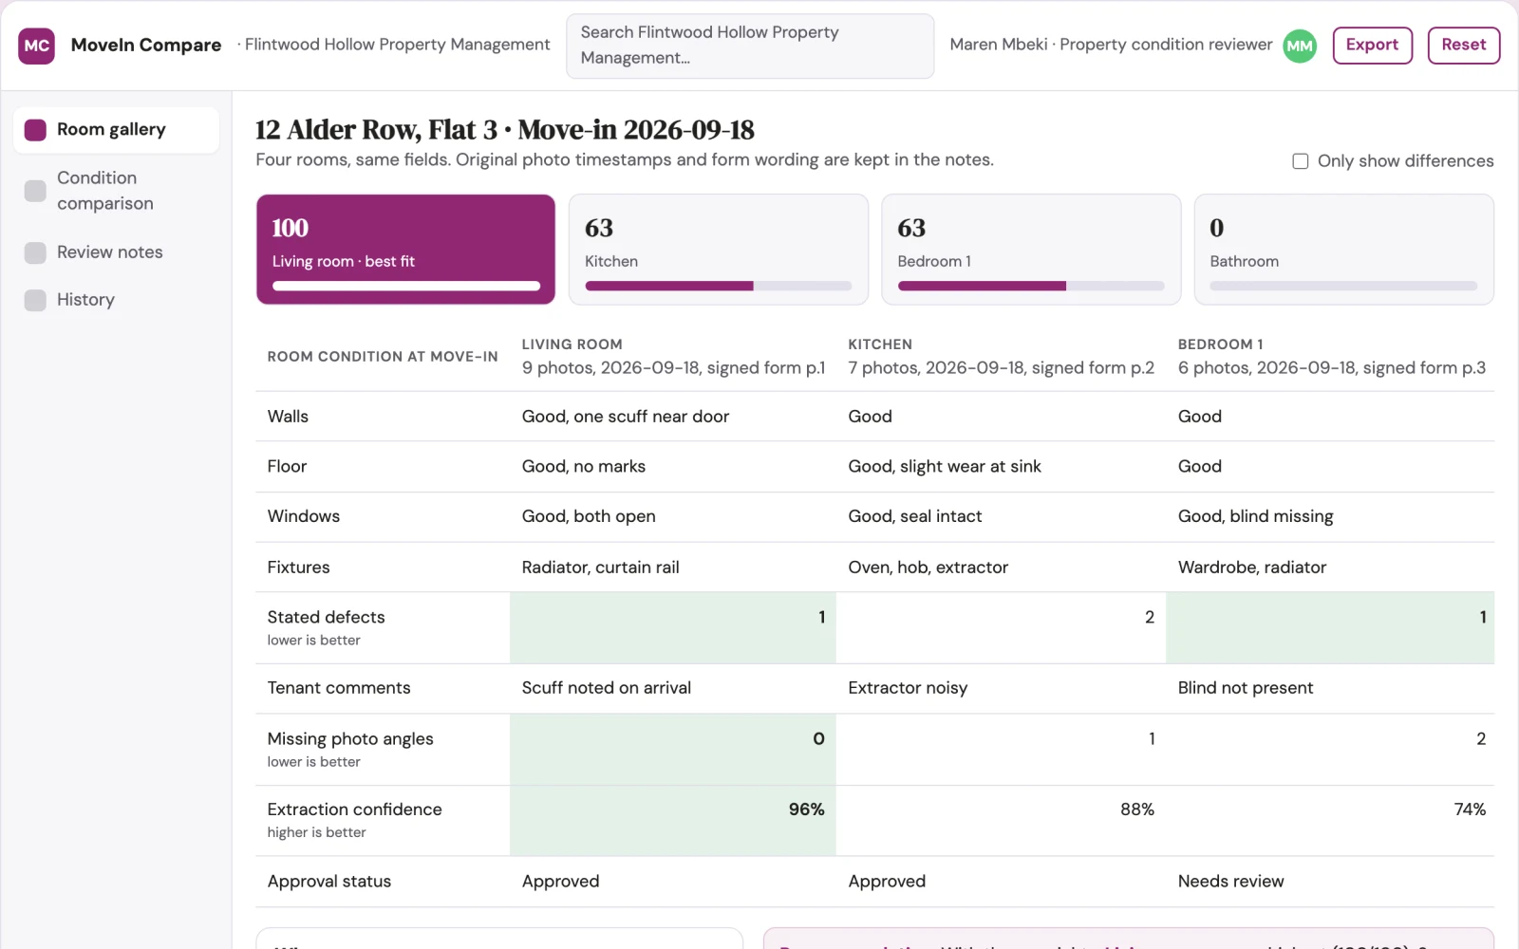Click the Windows row label
Viewport: 1519px width, 949px height.
click(x=304, y=516)
